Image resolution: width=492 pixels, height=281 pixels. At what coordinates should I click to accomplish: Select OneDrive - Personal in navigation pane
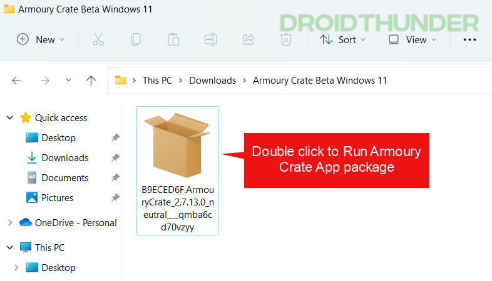[x=76, y=223]
